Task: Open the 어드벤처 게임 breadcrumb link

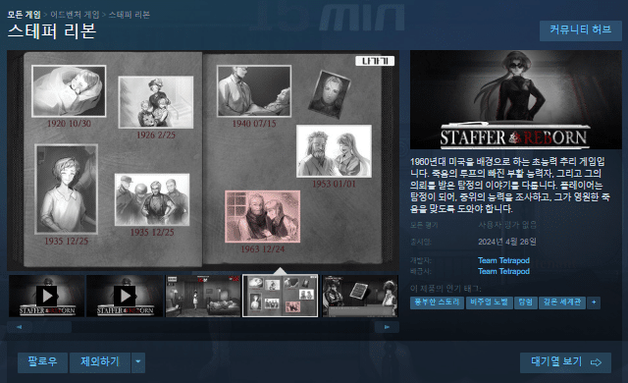Action: point(75,15)
